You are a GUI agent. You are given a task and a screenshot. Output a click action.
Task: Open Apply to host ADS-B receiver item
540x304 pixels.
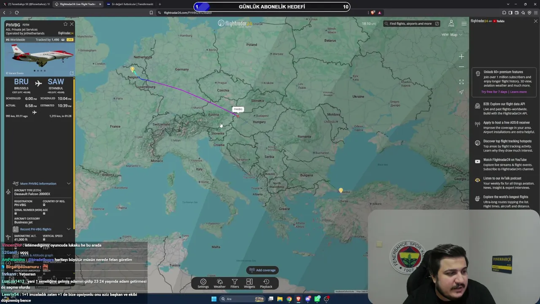click(x=504, y=127)
